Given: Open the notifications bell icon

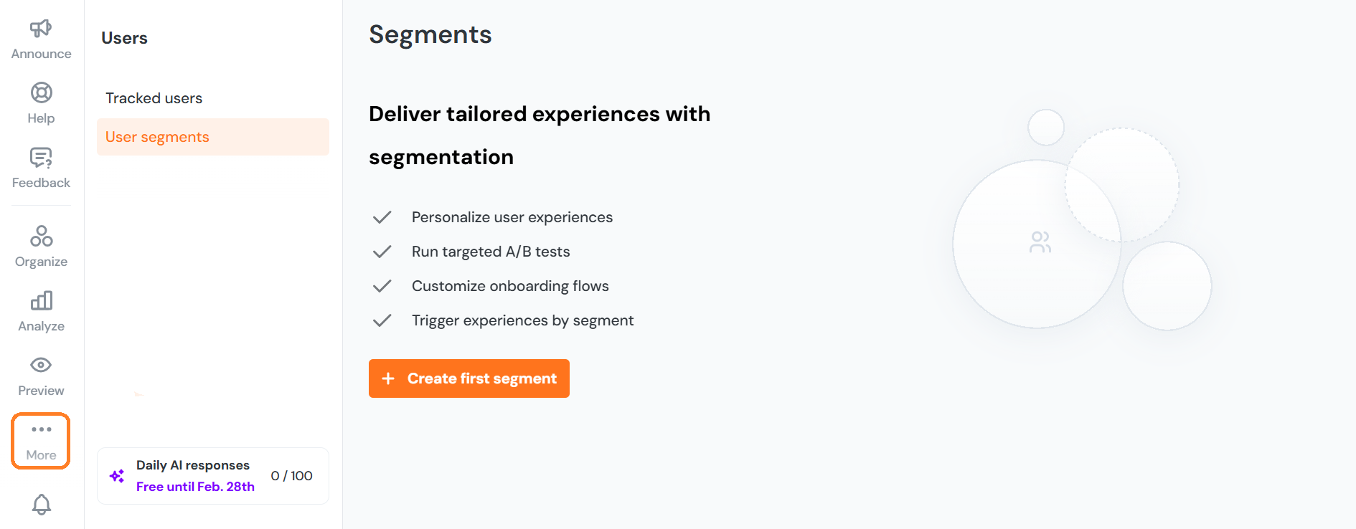Looking at the screenshot, I should (41, 505).
